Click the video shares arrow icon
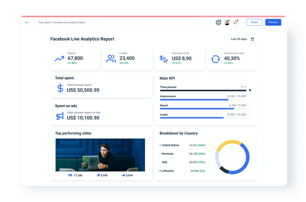The width and height of the screenshot is (306, 202). click(x=98, y=175)
